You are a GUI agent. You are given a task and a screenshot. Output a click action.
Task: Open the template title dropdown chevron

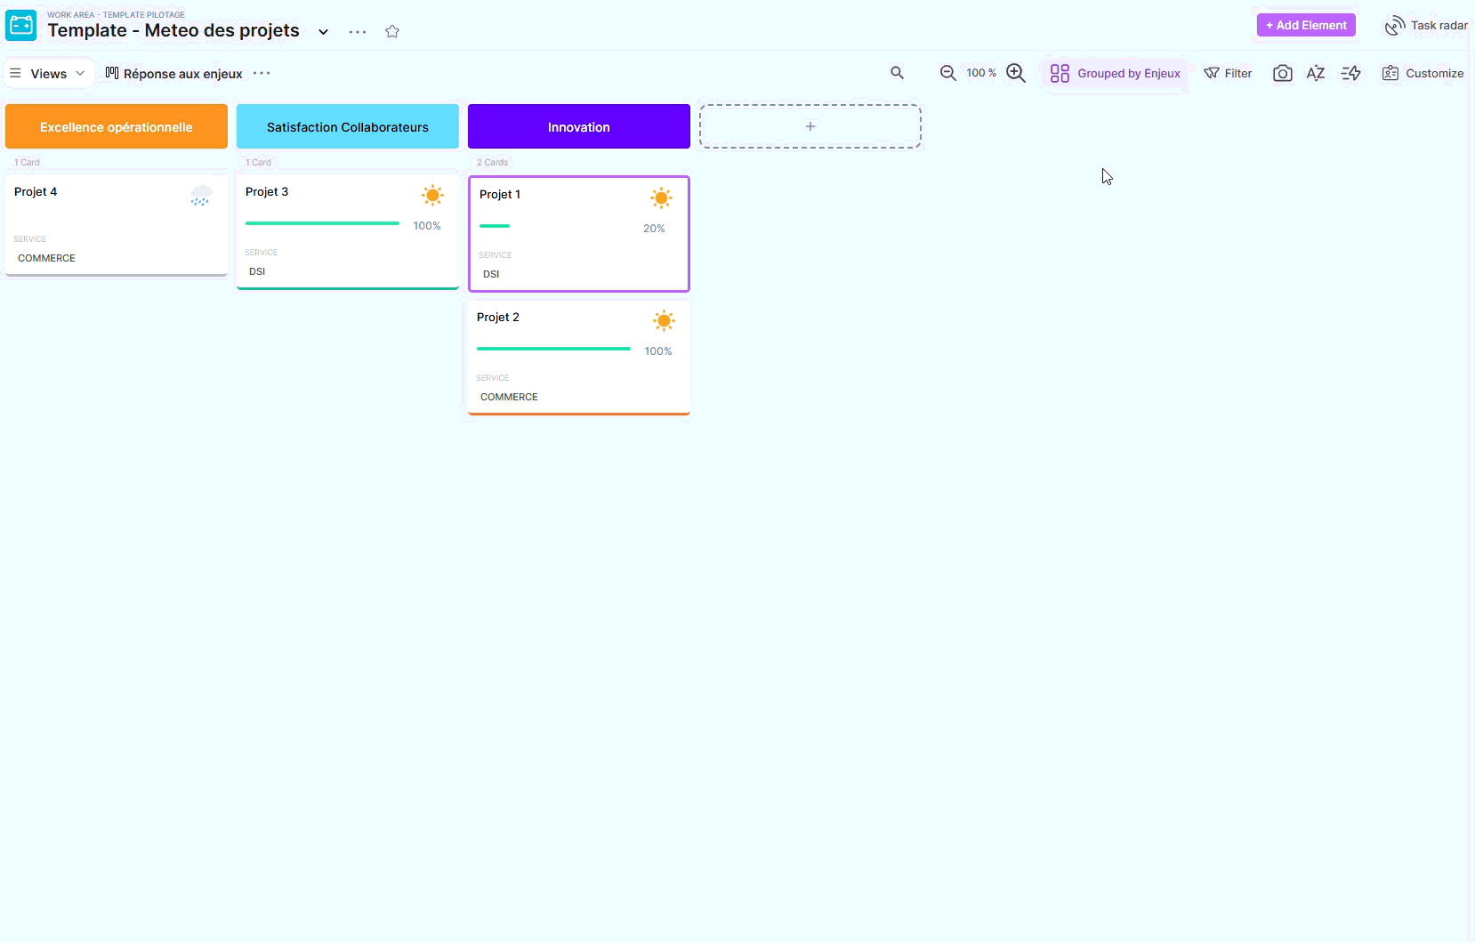(324, 32)
